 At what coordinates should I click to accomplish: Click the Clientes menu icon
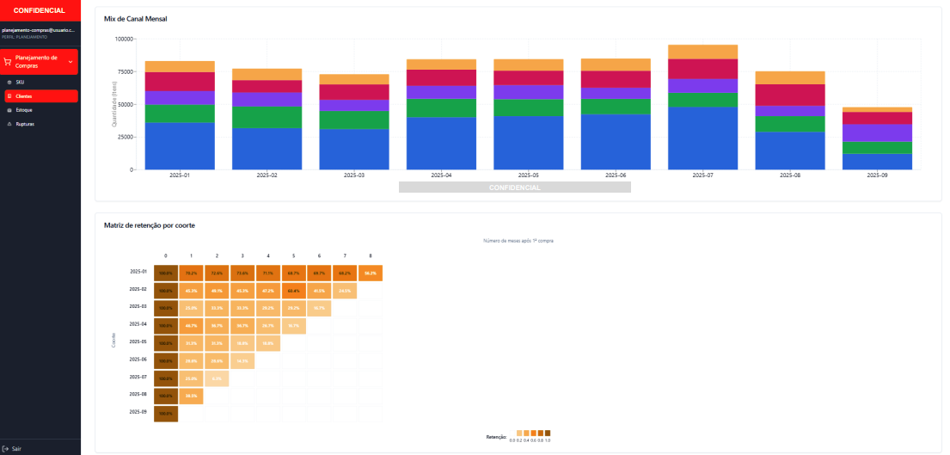click(9, 96)
